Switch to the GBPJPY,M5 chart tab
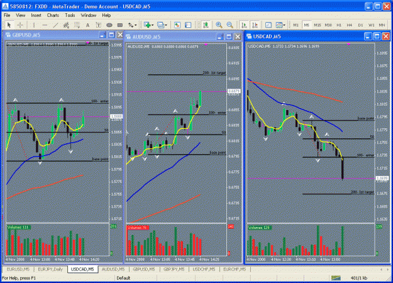393x283 pixels. coord(174,269)
